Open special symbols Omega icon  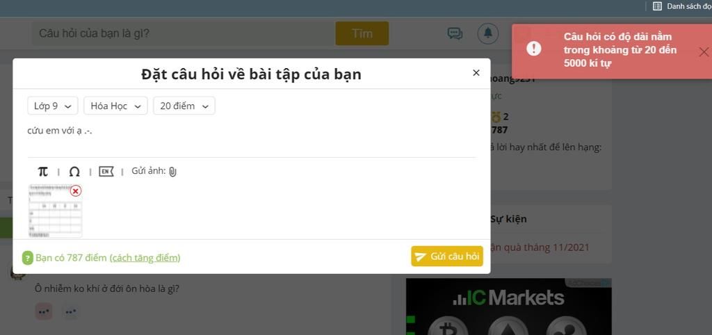(x=74, y=172)
